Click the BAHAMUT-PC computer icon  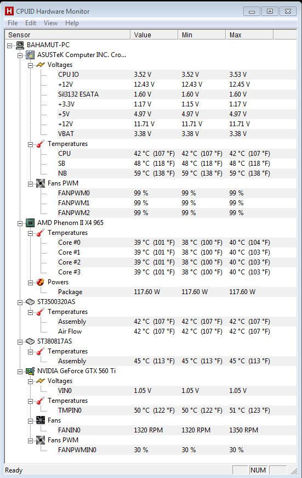pyautogui.click(x=20, y=45)
